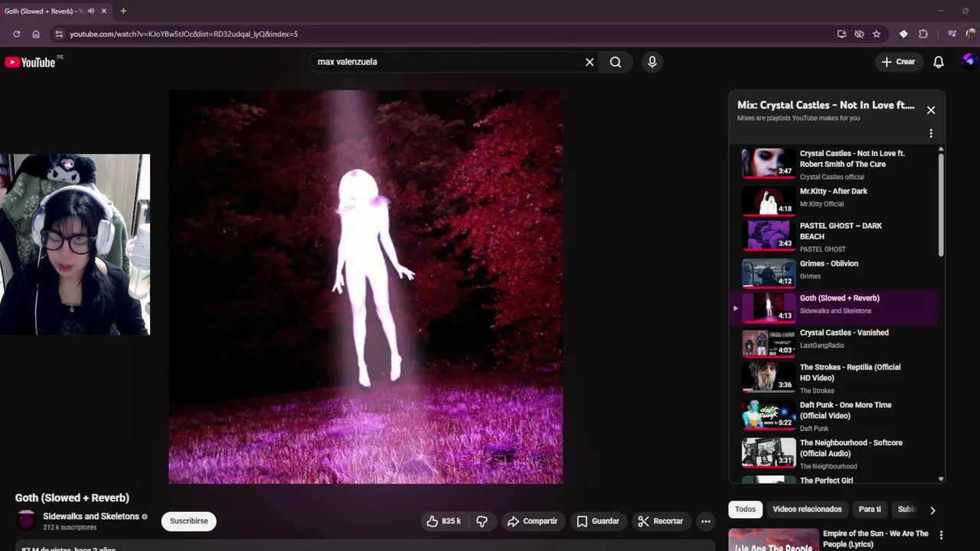Subscribe with the Suscribirse button
Screen dimensions: 980x551
[x=189, y=521]
